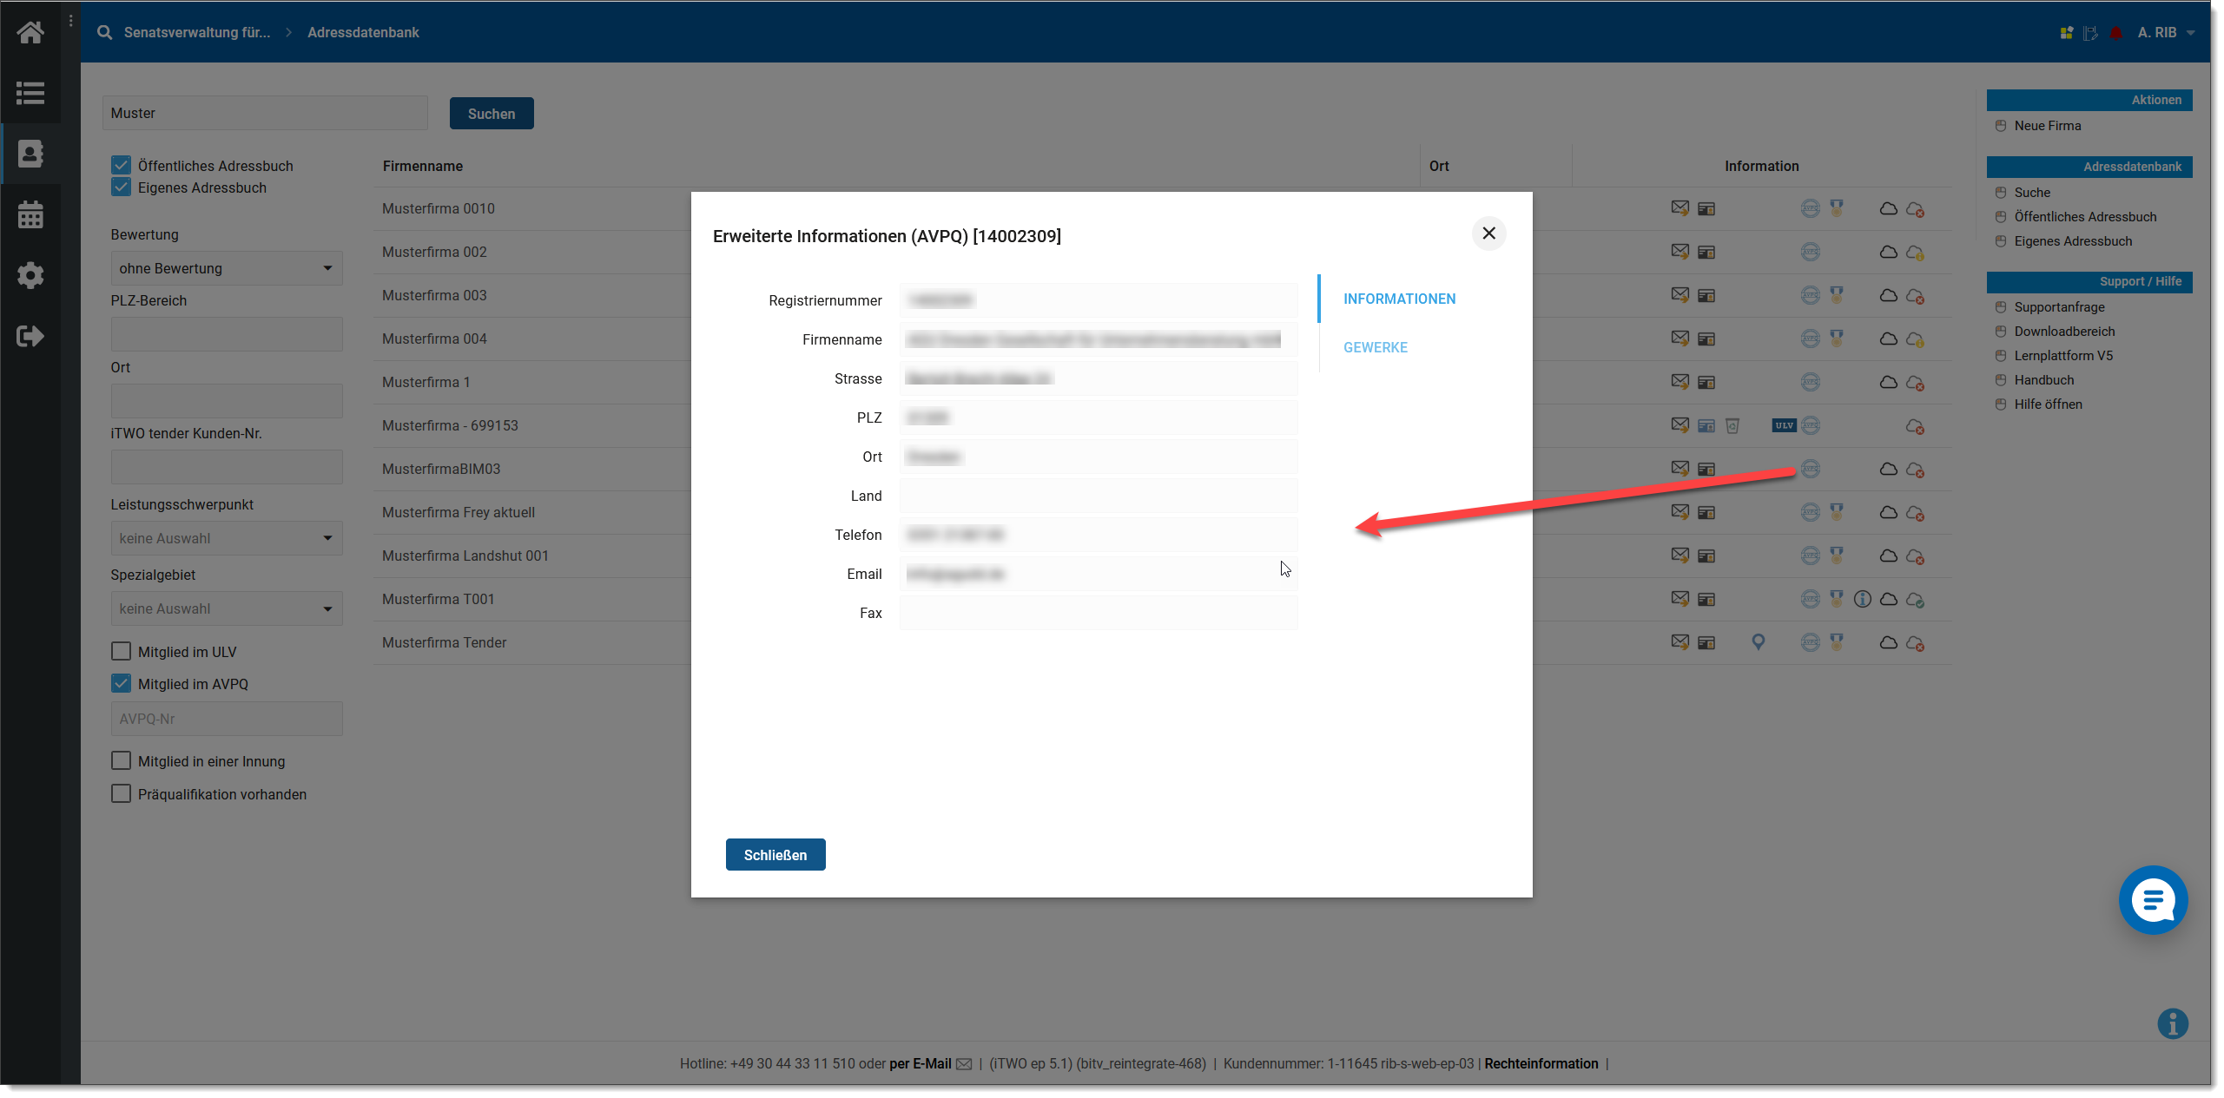Open Neue Firma action
The image size is (2224, 1098).
(2047, 126)
